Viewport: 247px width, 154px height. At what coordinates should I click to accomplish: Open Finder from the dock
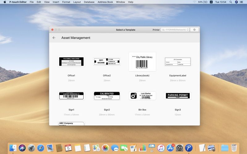click(x=13, y=148)
